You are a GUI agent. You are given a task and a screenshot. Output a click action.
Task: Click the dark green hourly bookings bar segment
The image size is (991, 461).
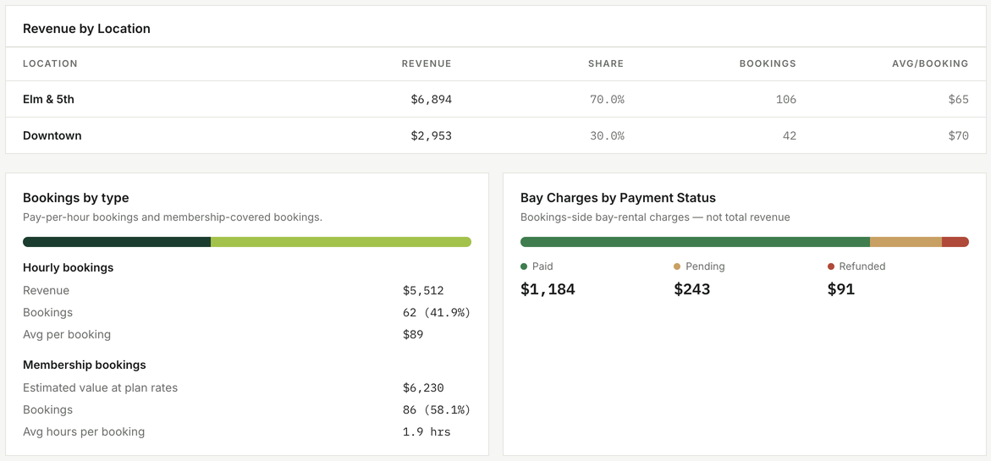117,242
